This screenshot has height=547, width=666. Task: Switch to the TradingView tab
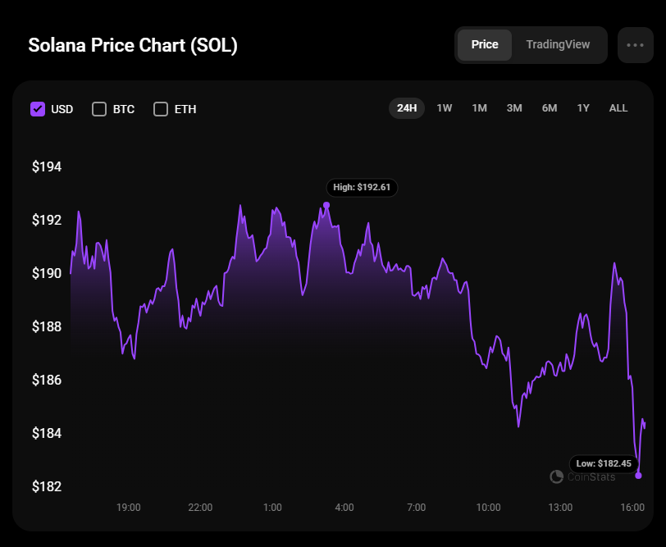pos(558,45)
